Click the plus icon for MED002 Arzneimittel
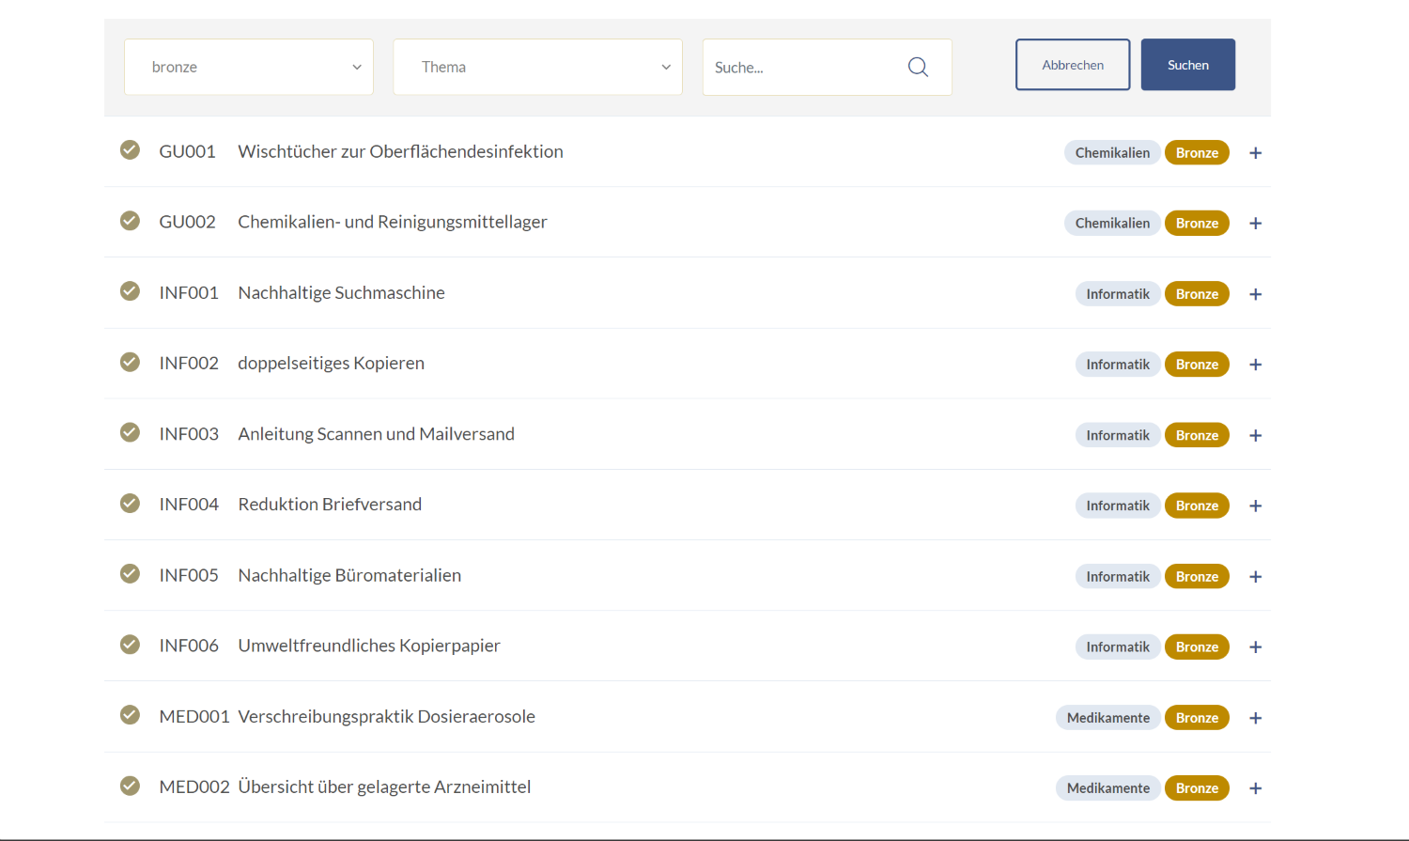1409x841 pixels. click(x=1255, y=788)
